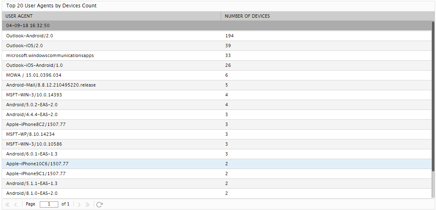Go to previous page arrow

click(x=16, y=204)
